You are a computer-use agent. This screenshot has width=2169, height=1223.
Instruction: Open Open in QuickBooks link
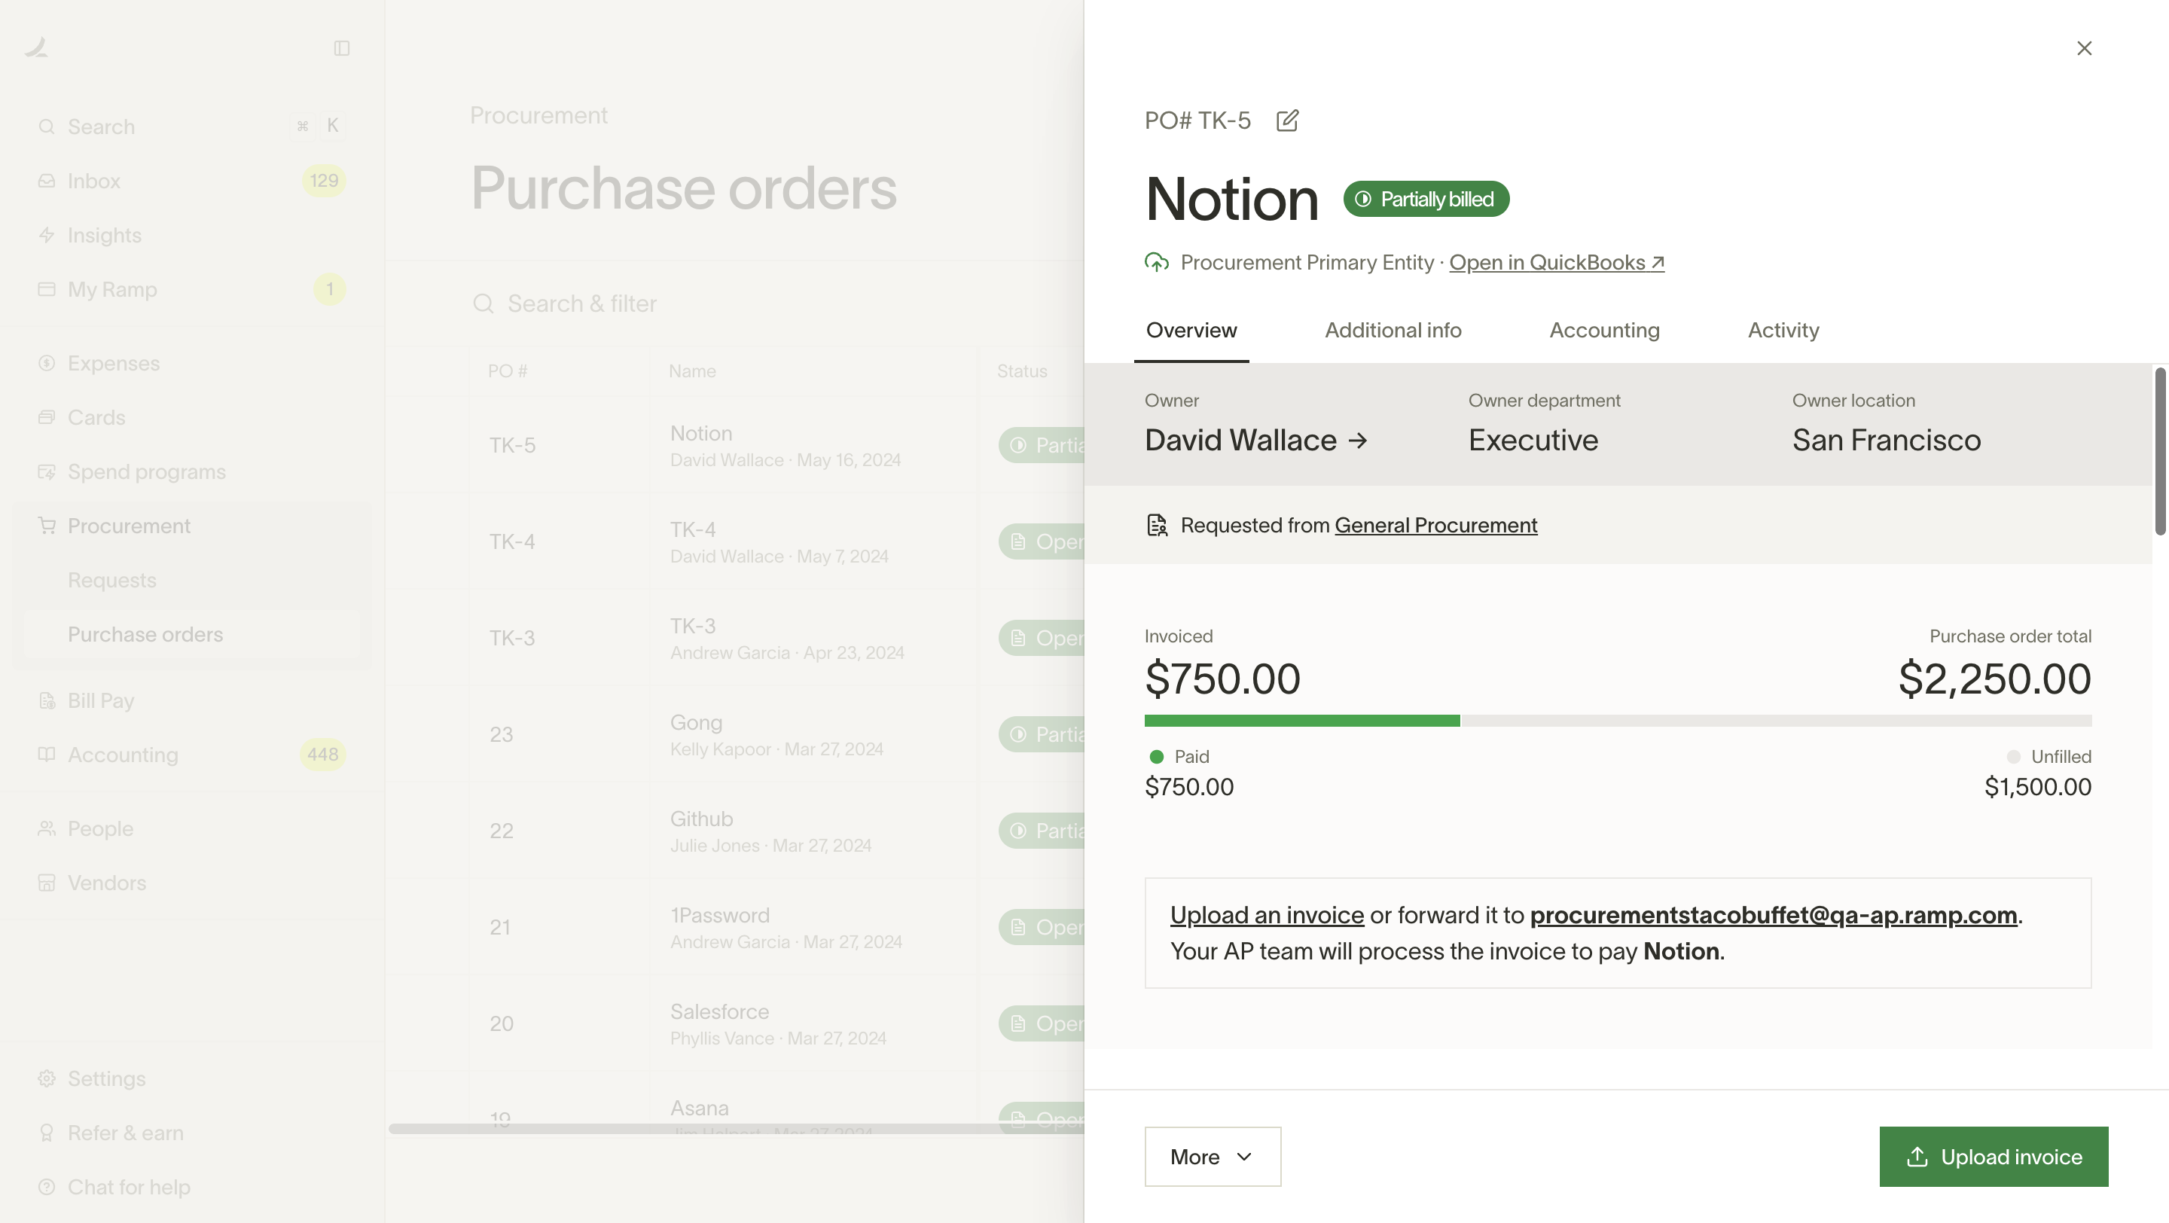coord(1556,263)
